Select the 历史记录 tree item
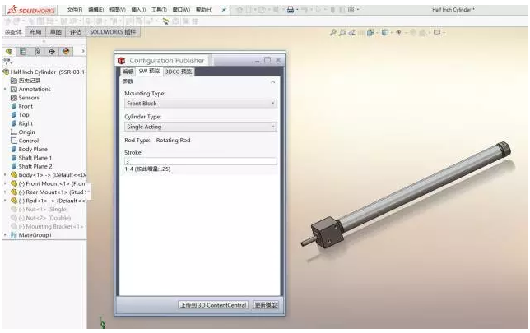The height and width of the screenshot is (333, 530). (26, 81)
